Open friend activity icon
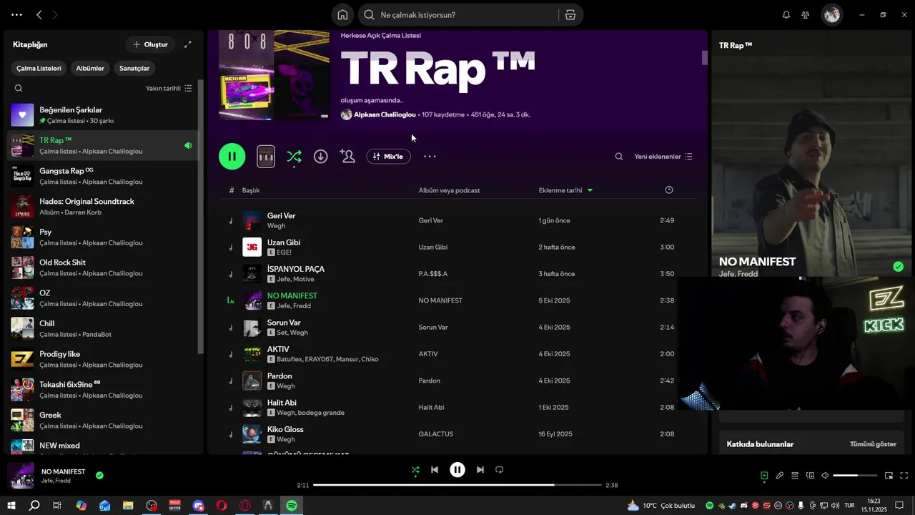This screenshot has width=915, height=515. click(x=806, y=15)
